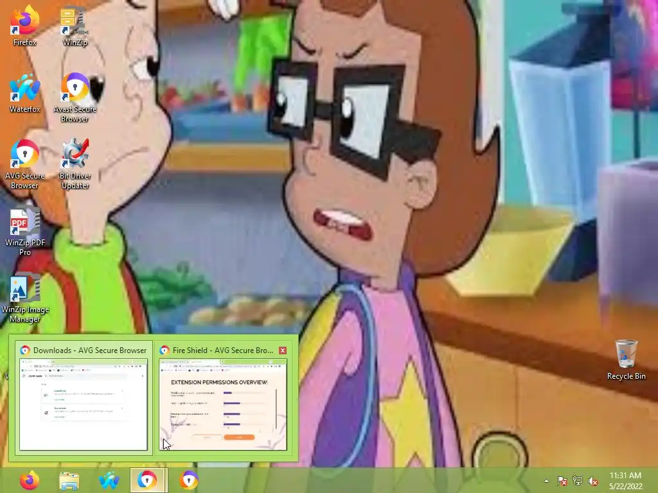Open Bit Driver Updater desktop icon
The height and width of the screenshot is (493, 658).
pos(75,164)
